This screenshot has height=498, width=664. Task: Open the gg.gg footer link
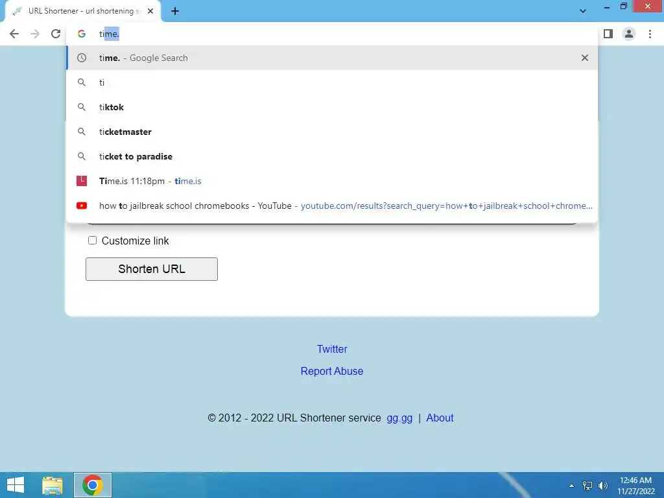pos(399,418)
